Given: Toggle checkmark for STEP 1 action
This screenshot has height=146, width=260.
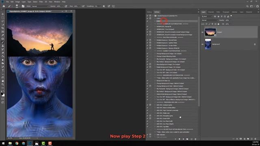Looking at the screenshot, I should tap(147, 18).
